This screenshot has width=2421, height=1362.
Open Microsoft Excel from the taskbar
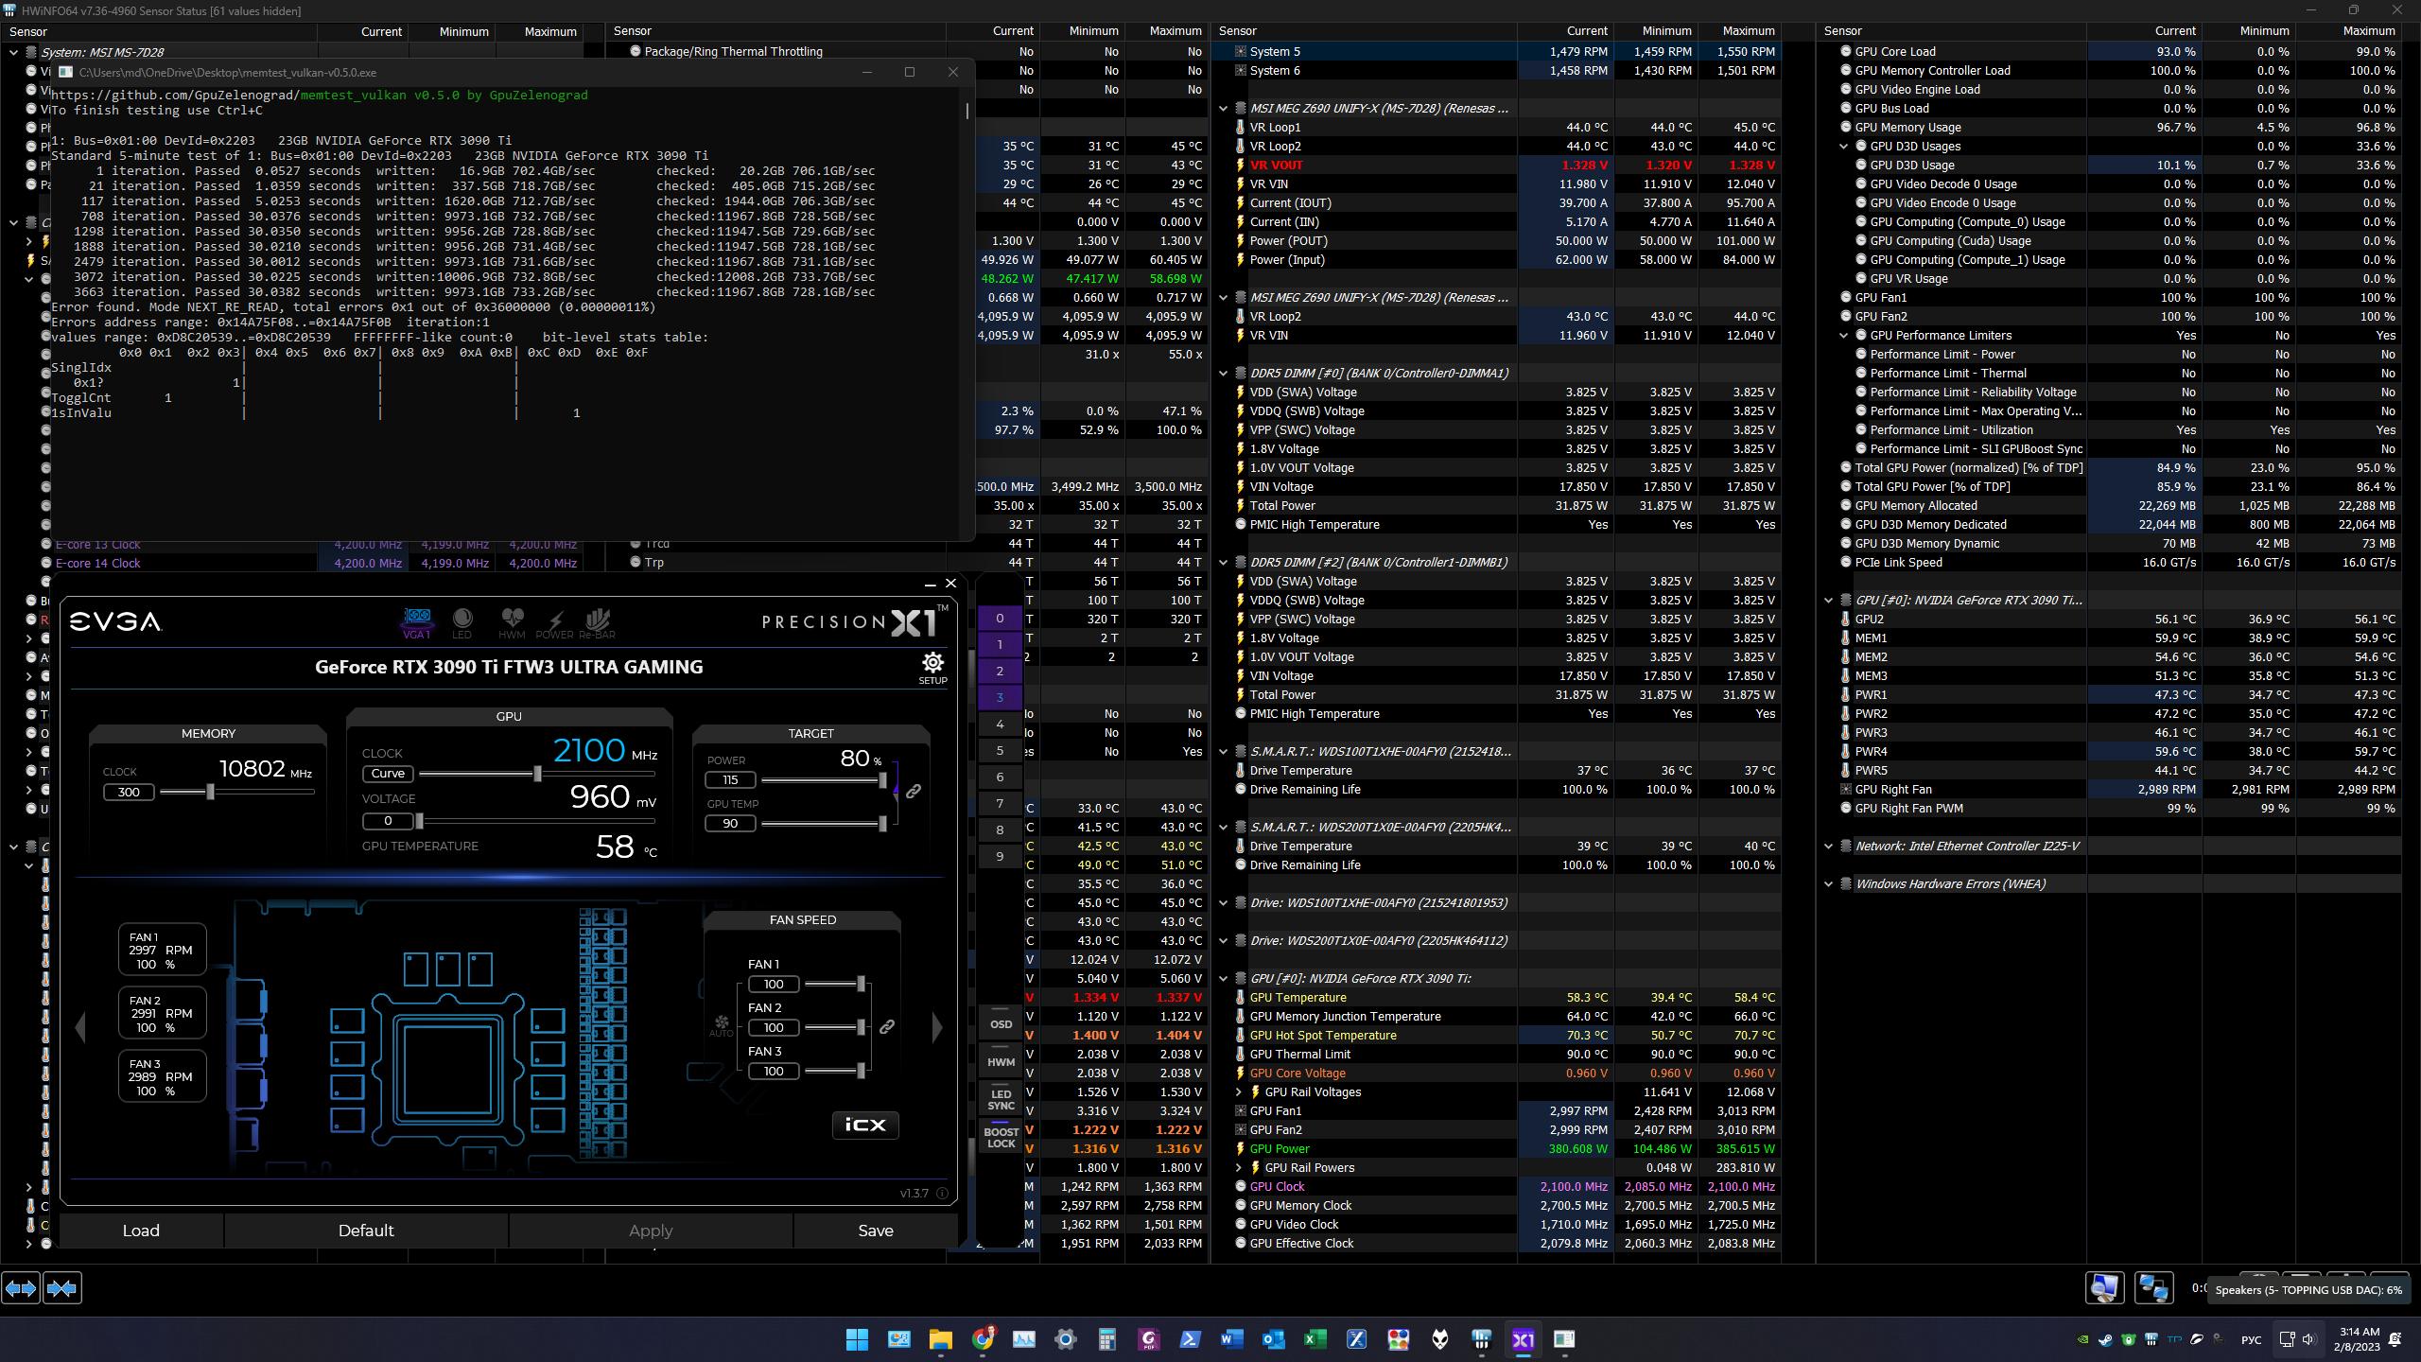point(1315,1339)
